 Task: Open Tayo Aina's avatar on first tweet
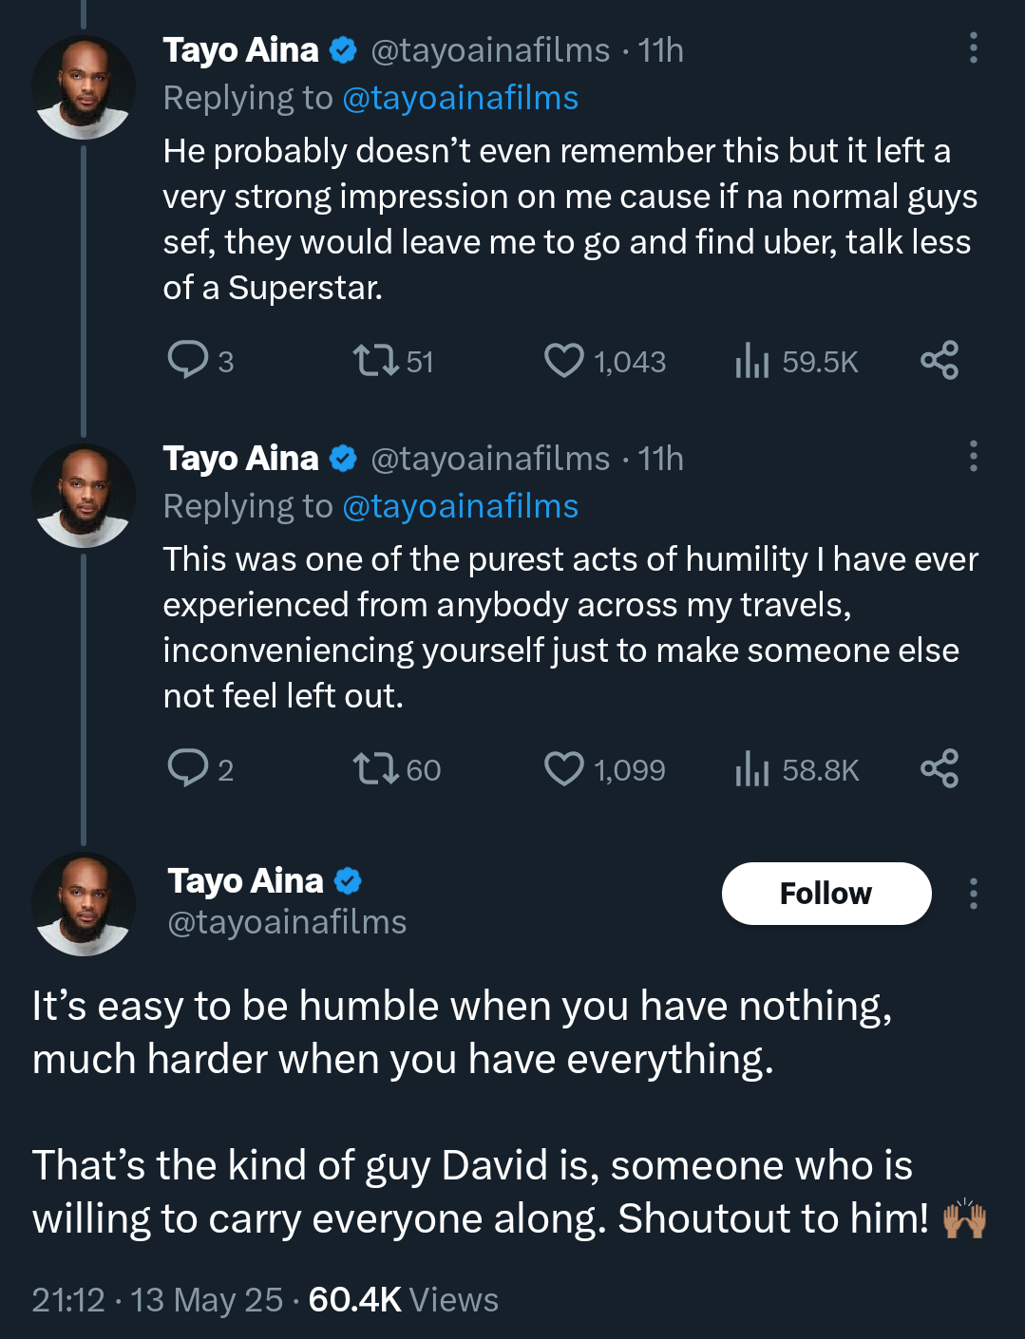(84, 87)
